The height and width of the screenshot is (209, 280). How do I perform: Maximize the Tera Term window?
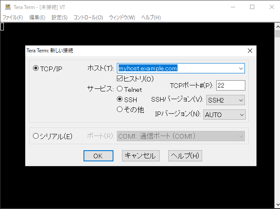(252, 7)
